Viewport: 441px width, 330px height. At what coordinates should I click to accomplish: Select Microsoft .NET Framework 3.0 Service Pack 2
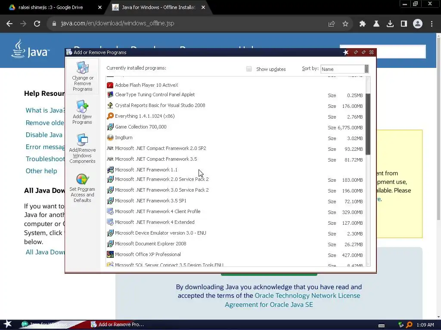[x=235, y=190]
